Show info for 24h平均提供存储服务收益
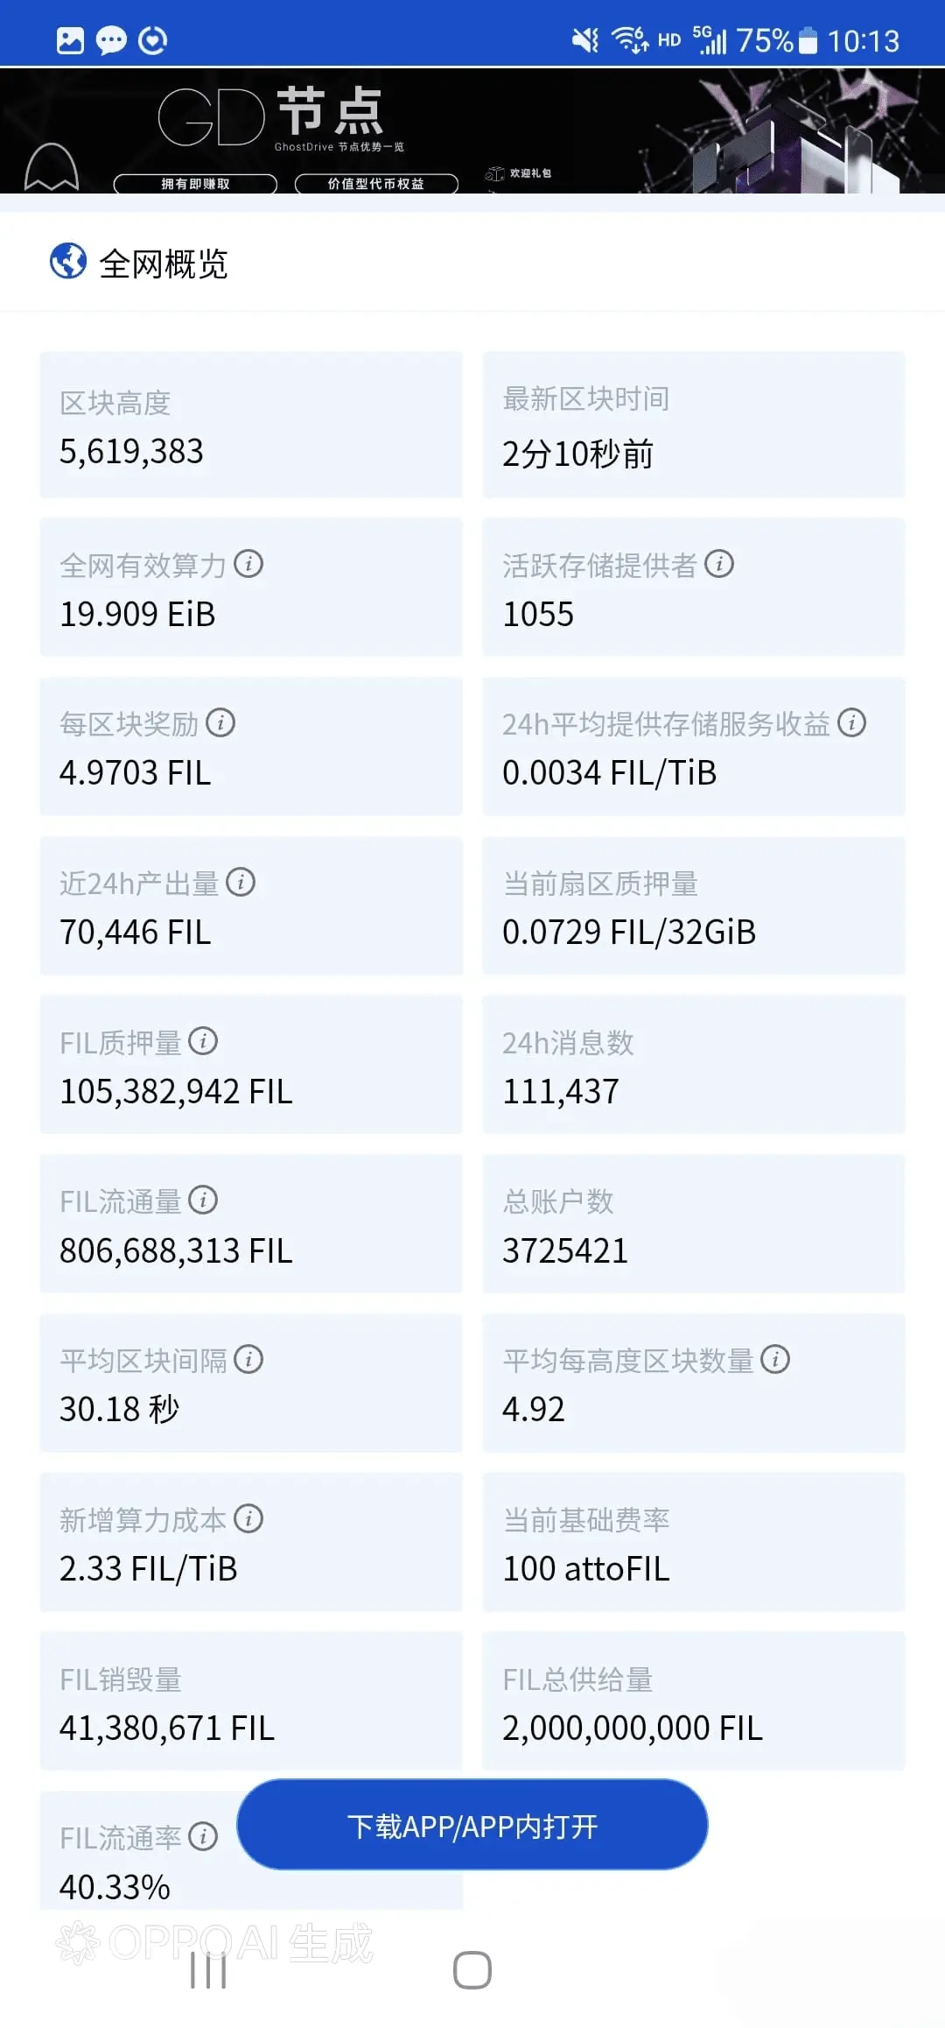This screenshot has height=2028, width=945. pyautogui.click(x=851, y=723)
